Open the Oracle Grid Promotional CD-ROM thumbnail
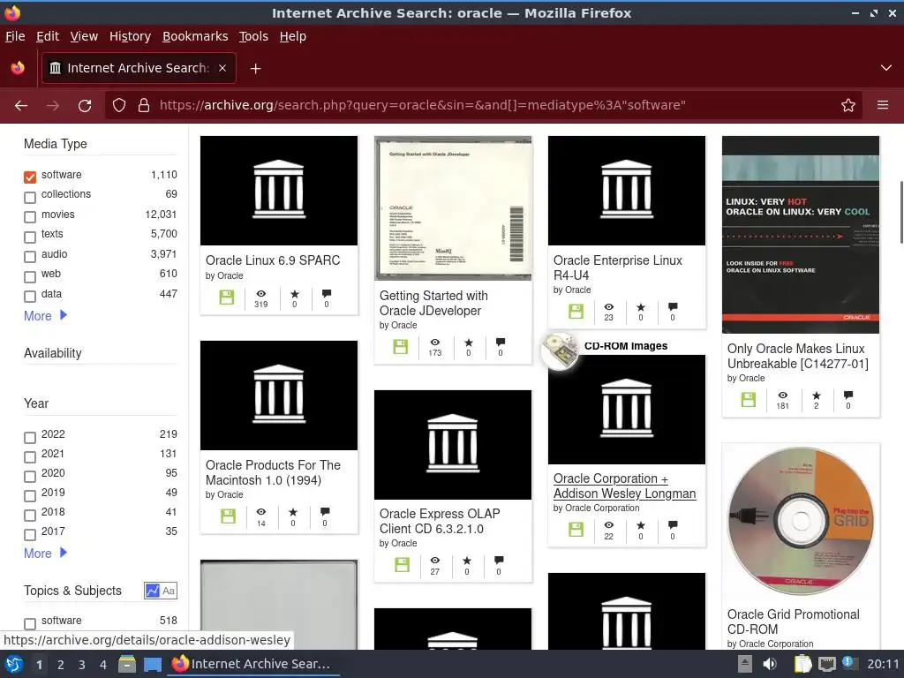904x678 pixels. click(x=800, y=521)
